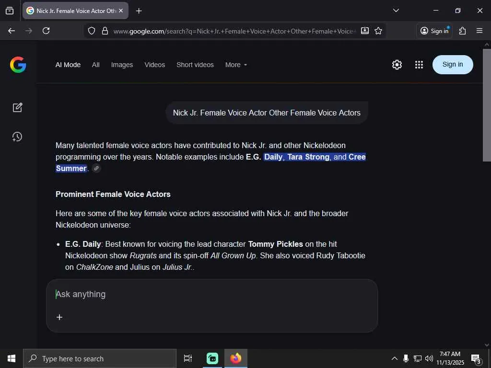Click E.G. Daily bullet name
The width and height of the screenshot is (491, 368).
[83, 244]
